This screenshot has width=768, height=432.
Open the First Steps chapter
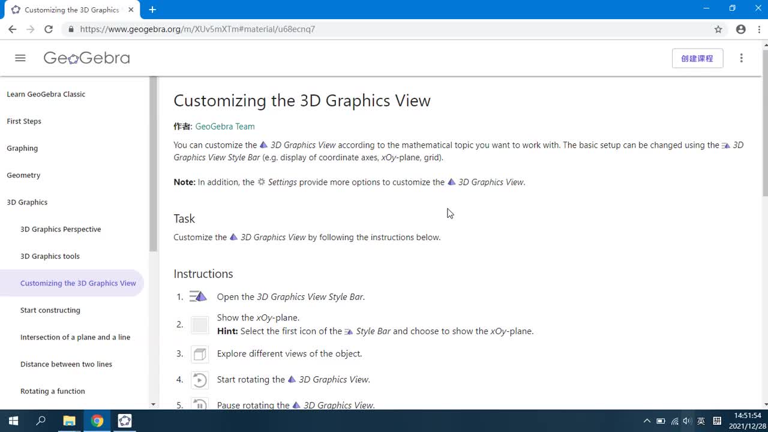click(24, 121)
